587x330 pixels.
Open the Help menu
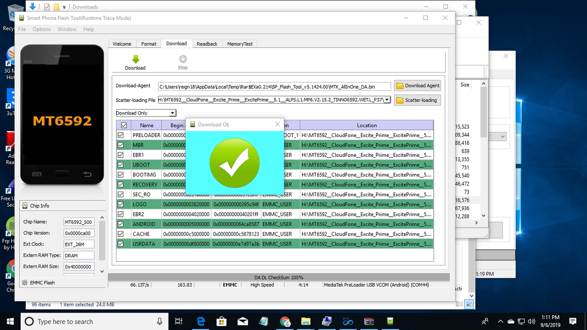[x=89, y=29]
